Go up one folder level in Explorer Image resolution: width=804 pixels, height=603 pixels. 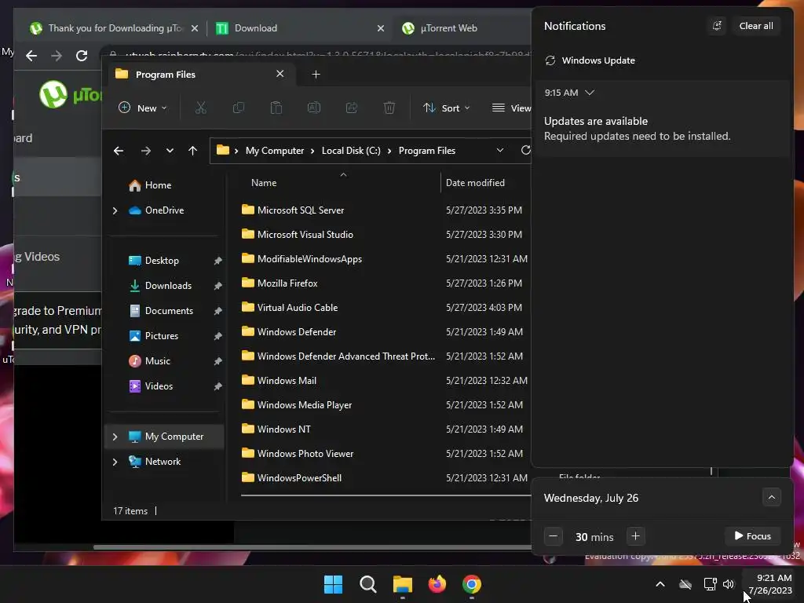tap(192, 151)
